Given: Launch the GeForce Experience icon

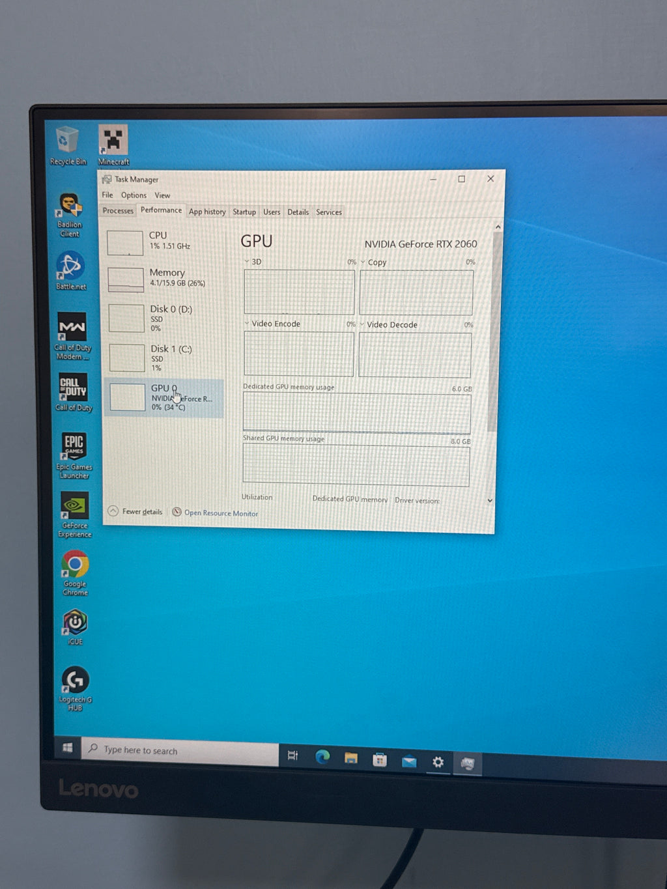Looking at the screenshot, I should [75, 515].
